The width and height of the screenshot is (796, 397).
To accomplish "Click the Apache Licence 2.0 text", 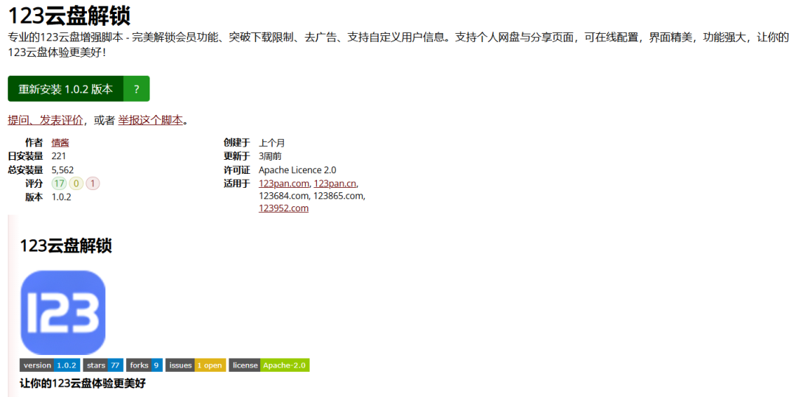I will (298, 170).
